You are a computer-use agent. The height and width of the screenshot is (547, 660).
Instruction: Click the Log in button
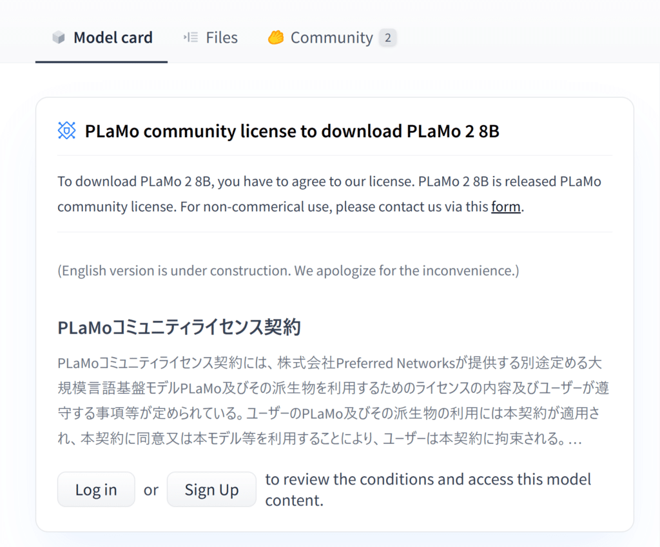(x=96, y=490)
